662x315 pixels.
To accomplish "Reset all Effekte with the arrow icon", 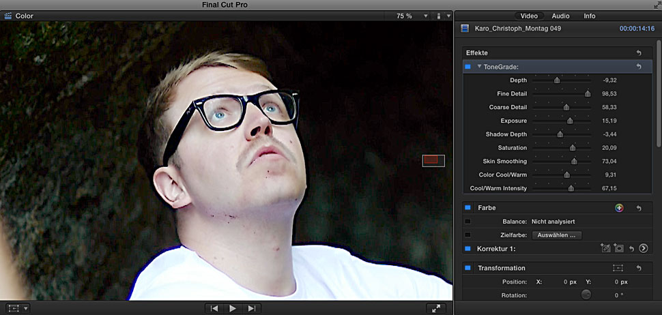I will pyautogui.click(x=639, y=52).
